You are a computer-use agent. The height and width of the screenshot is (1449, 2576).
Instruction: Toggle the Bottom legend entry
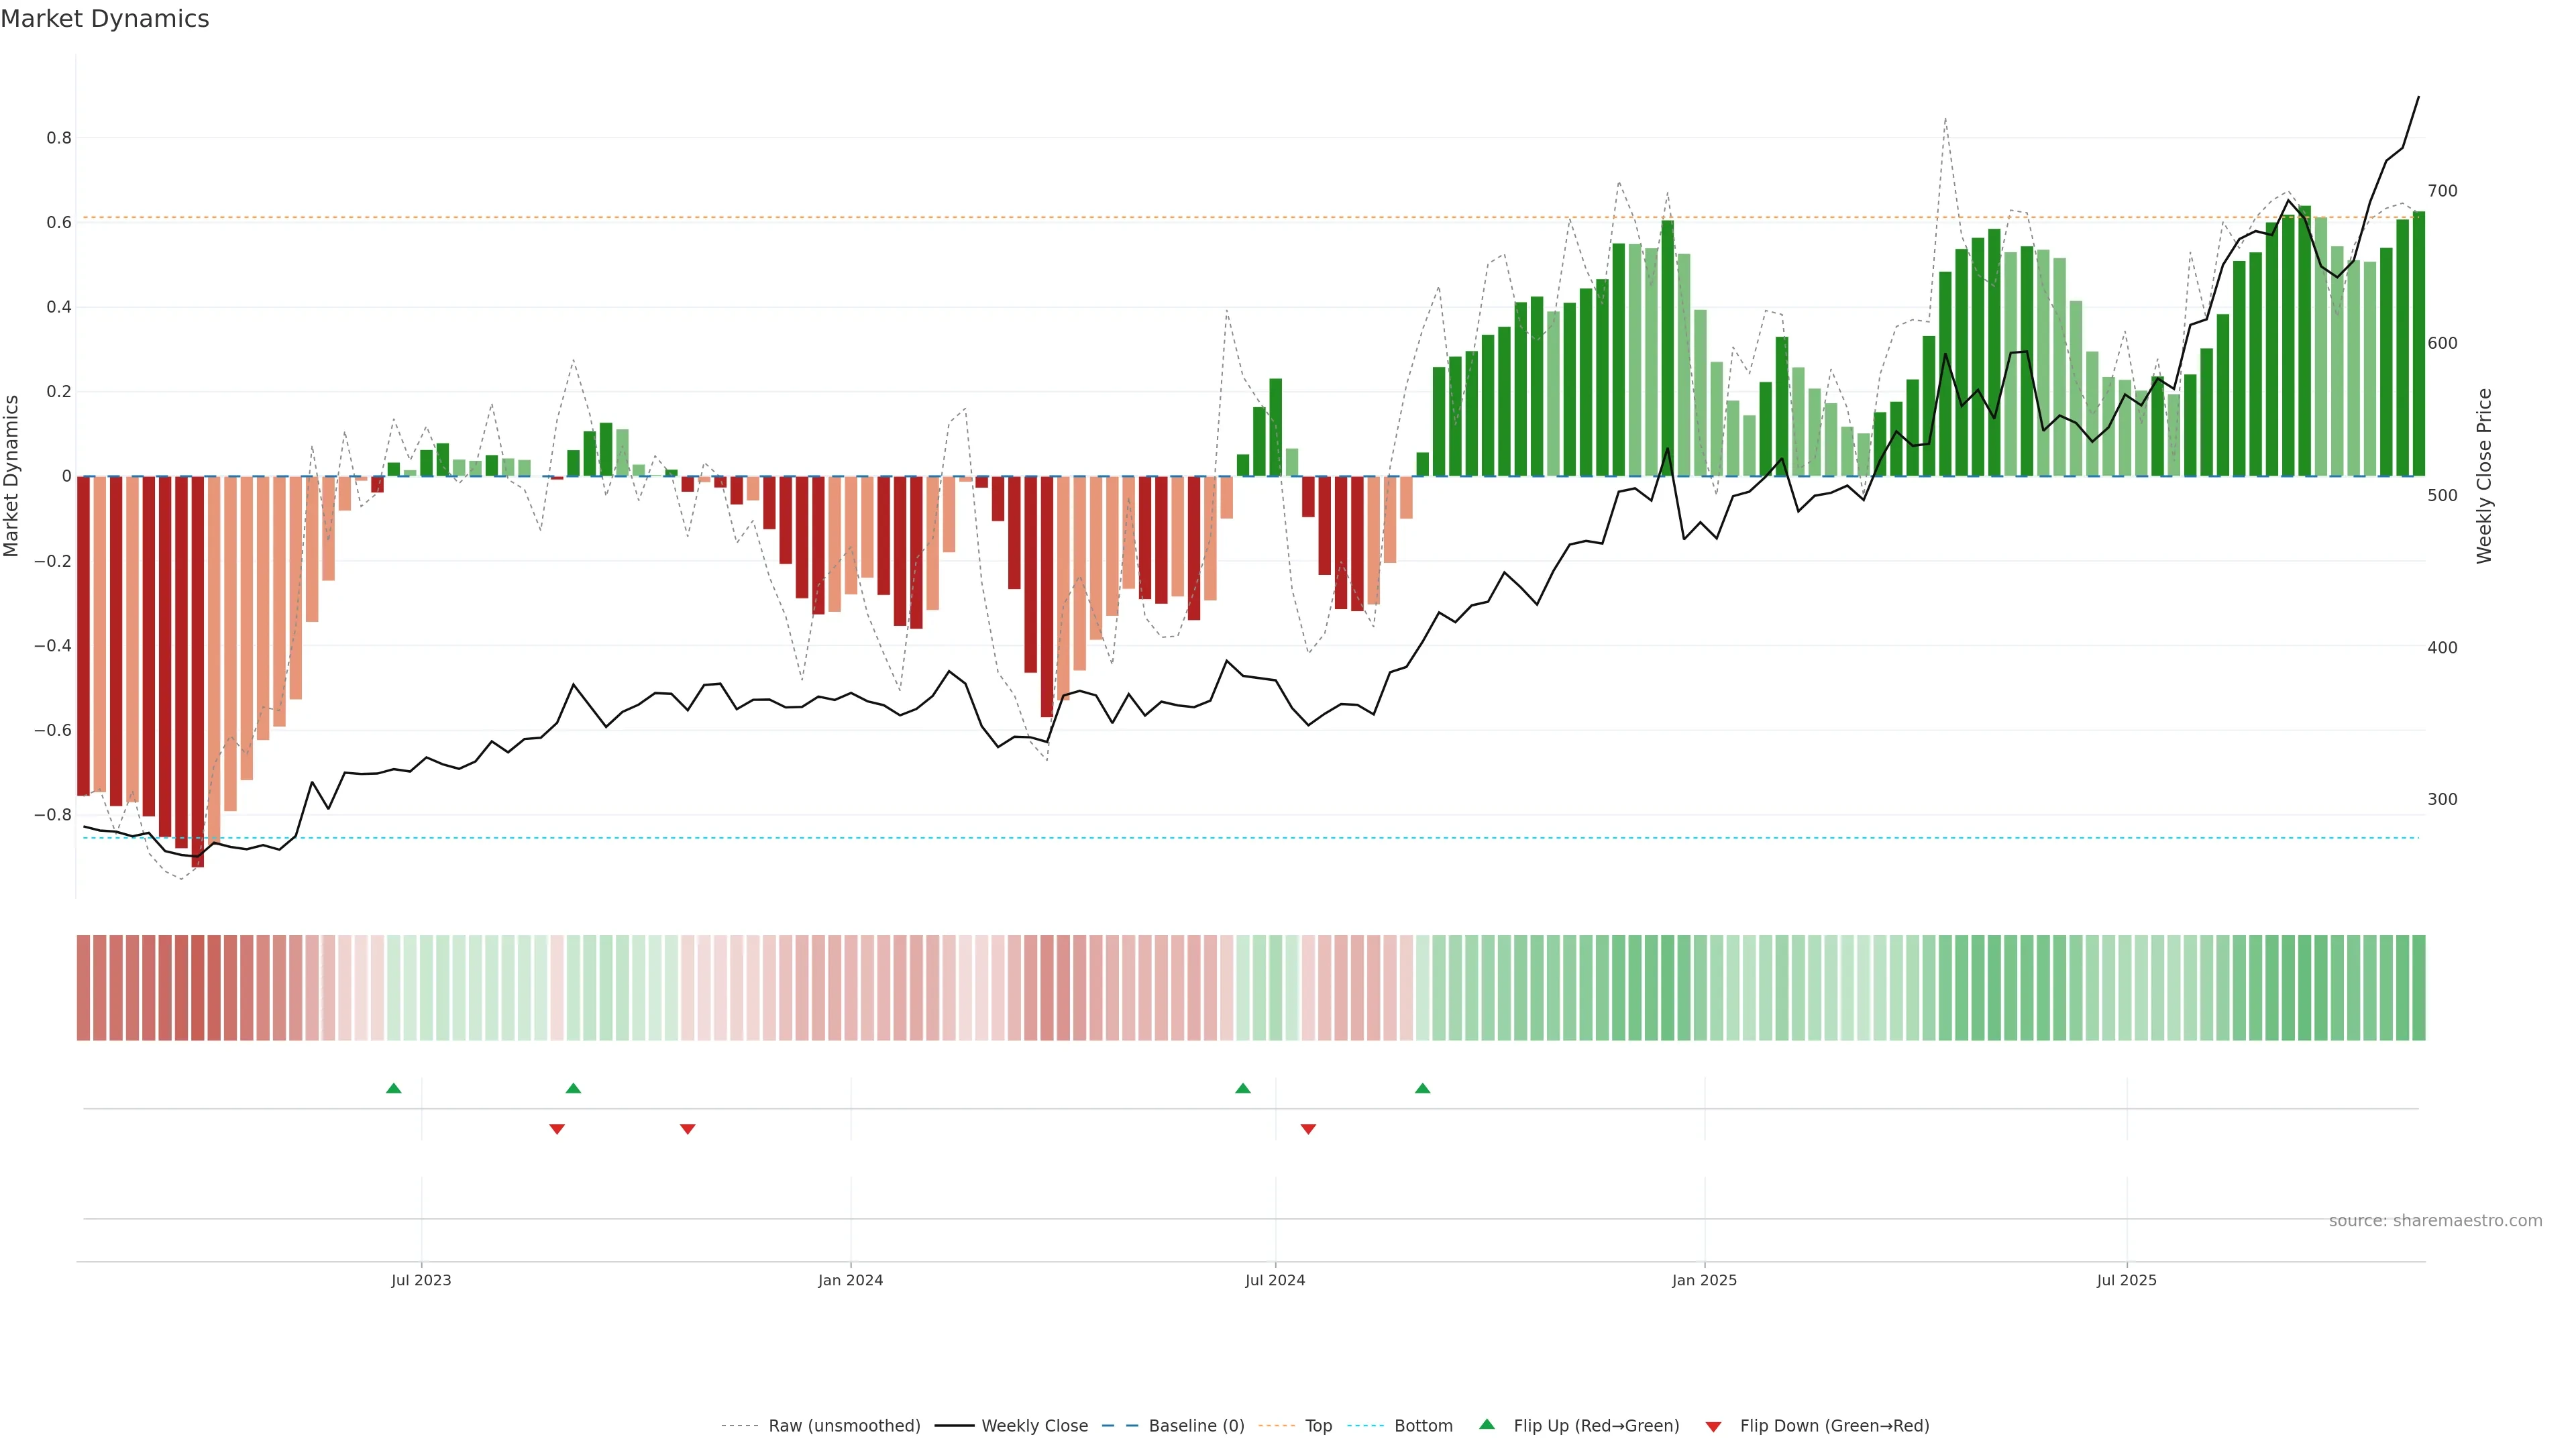tap(1423, 1426)
